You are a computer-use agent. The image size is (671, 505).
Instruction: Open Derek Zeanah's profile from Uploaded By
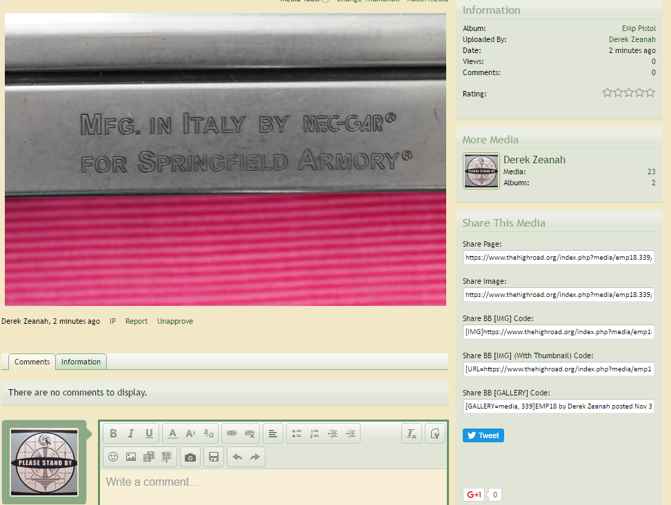pyautogui.click(x=632, y=39)
